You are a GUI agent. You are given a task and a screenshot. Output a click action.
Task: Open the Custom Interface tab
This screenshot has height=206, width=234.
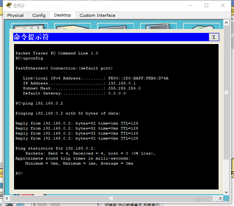pos(97,15)
